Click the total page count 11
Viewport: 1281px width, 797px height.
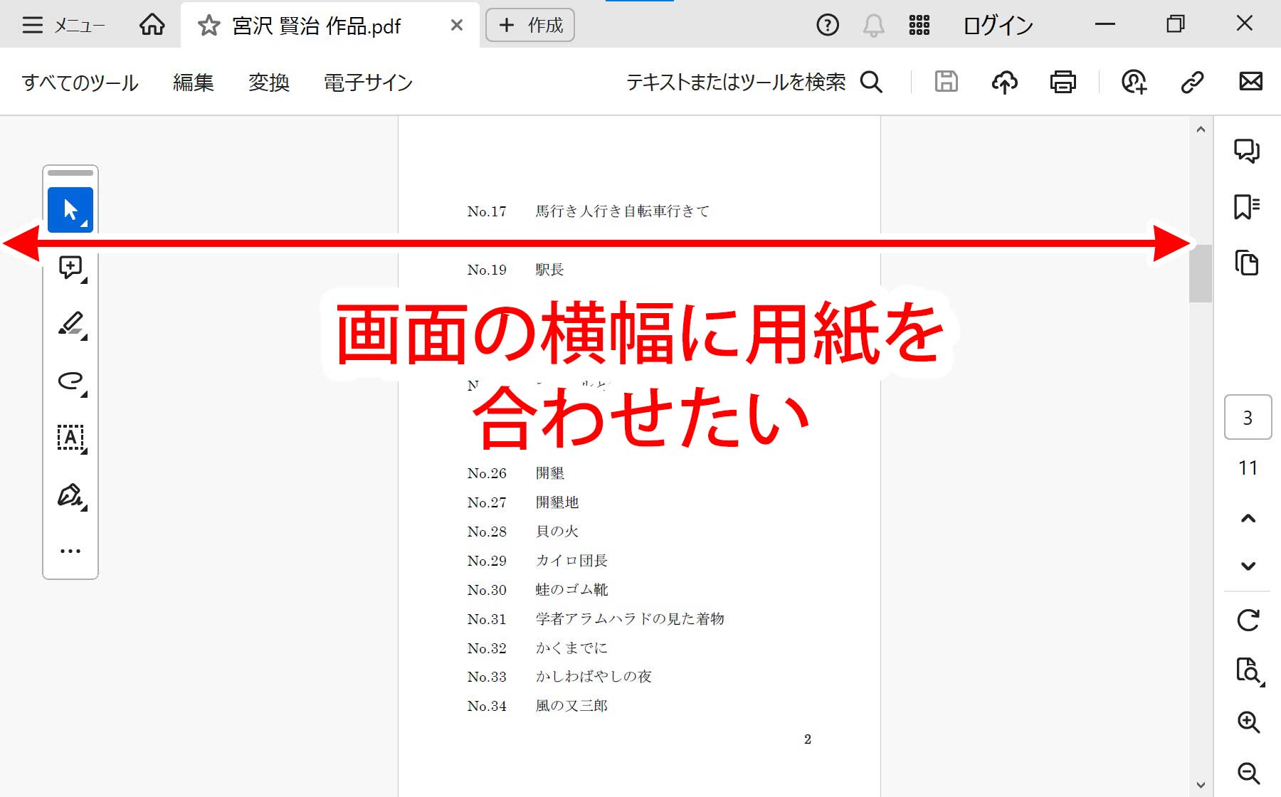[x=1248, y=468]
